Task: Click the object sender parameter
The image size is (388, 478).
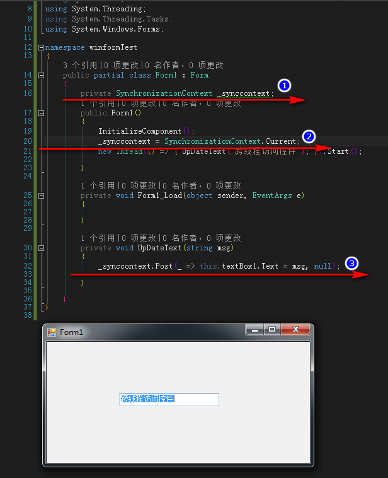Action: tap(215, 195)
